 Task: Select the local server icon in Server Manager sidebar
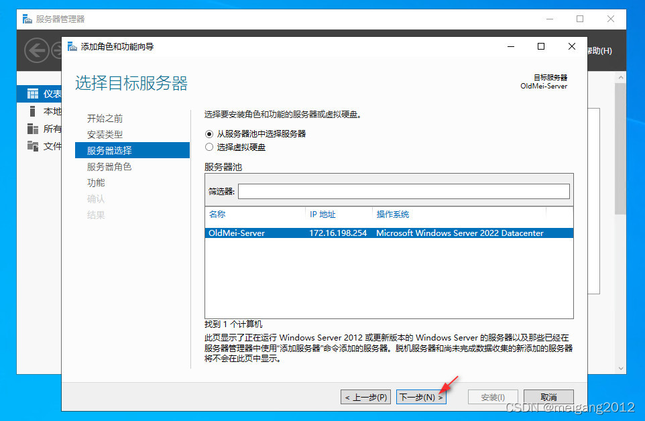tap(32, 111)
